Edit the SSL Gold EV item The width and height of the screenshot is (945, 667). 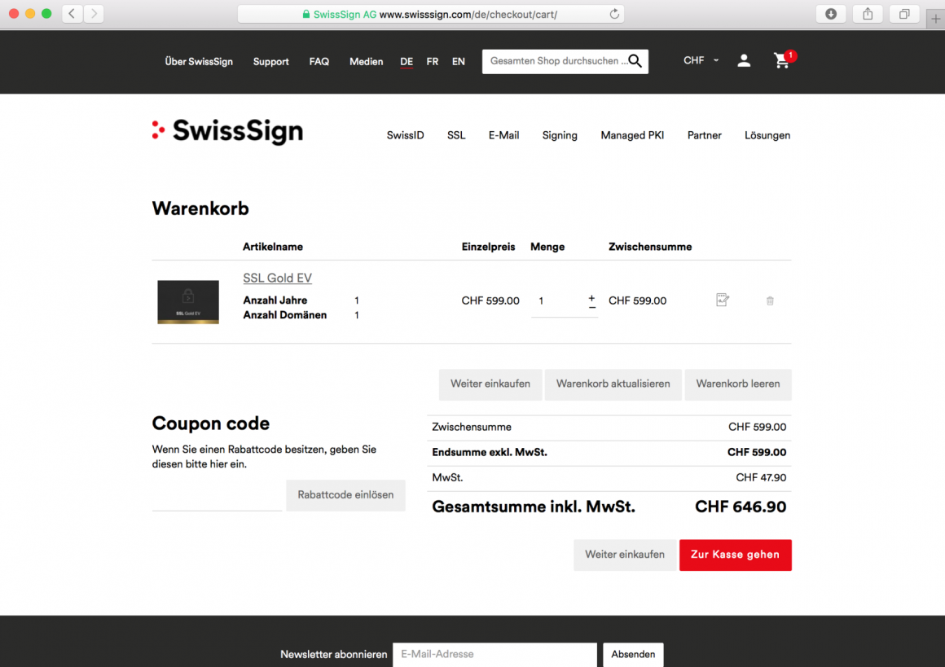coord(723,300)
